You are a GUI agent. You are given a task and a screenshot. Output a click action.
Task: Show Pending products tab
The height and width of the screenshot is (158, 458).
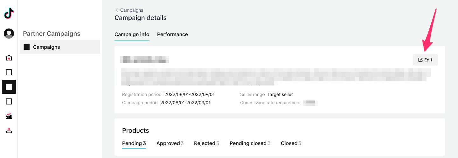tap(134, 143)
